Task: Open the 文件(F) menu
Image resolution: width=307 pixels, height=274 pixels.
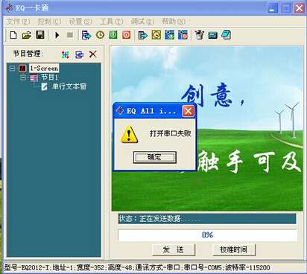Action: pyautogui.click(x=18, y=22)
